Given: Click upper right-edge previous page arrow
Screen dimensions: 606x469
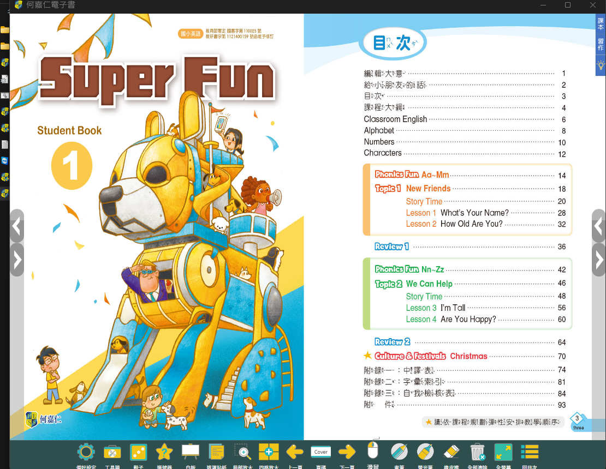Looking at the screenshot, I should coord(599,226).
